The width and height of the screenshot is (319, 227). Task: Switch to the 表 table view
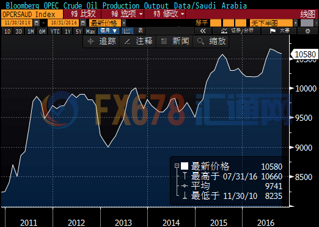point(141,31)
